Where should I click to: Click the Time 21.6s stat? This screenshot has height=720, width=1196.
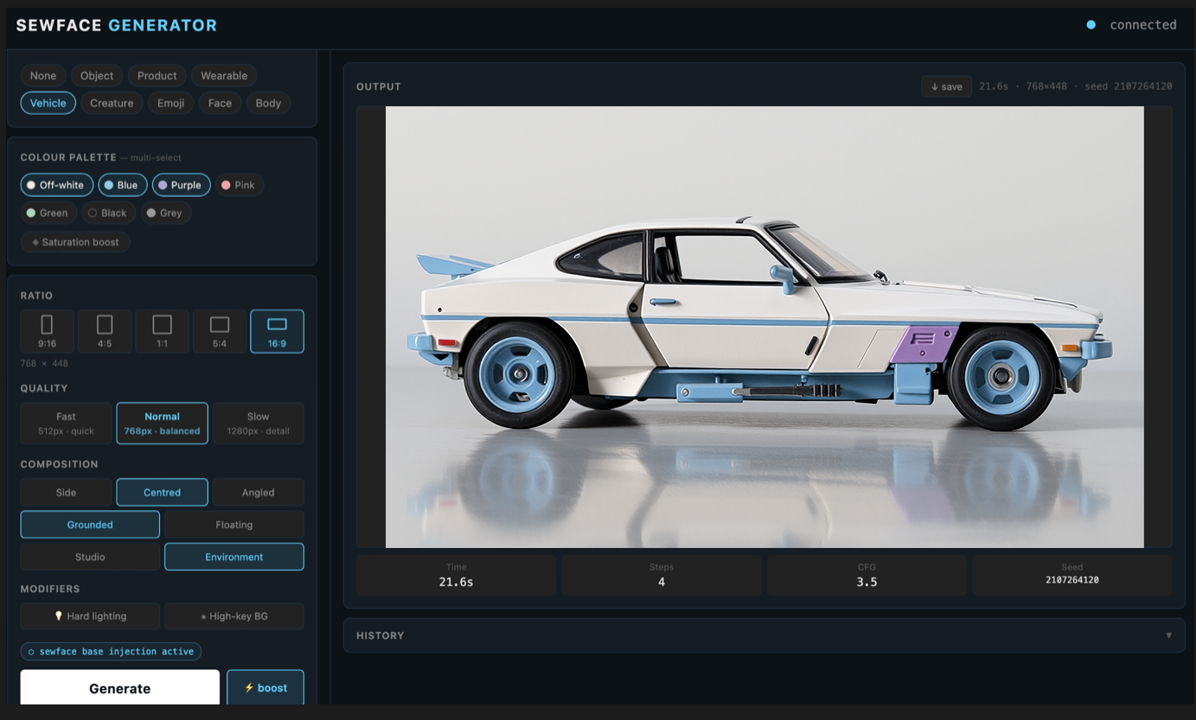456,575
